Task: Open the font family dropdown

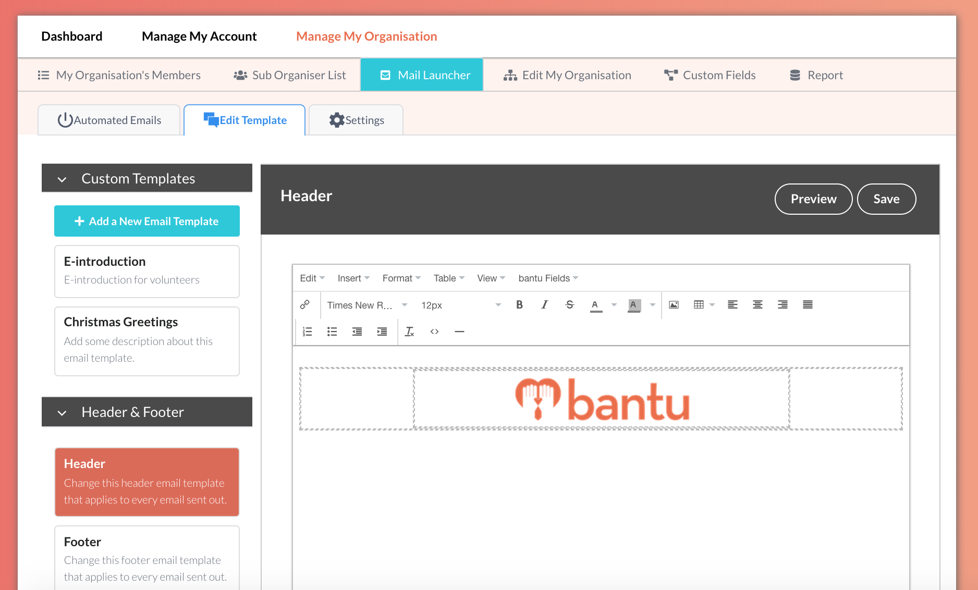Action: (x=367, y=305)
